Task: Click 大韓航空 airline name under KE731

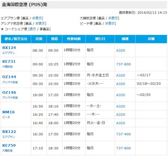Action: (7, 67)
